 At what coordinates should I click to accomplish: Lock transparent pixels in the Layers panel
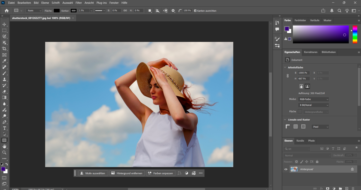297,161
